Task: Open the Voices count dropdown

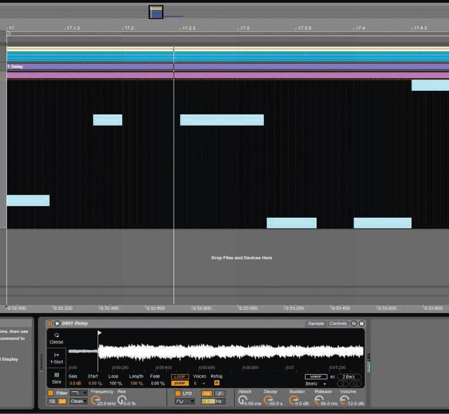Action: point(200,383)
